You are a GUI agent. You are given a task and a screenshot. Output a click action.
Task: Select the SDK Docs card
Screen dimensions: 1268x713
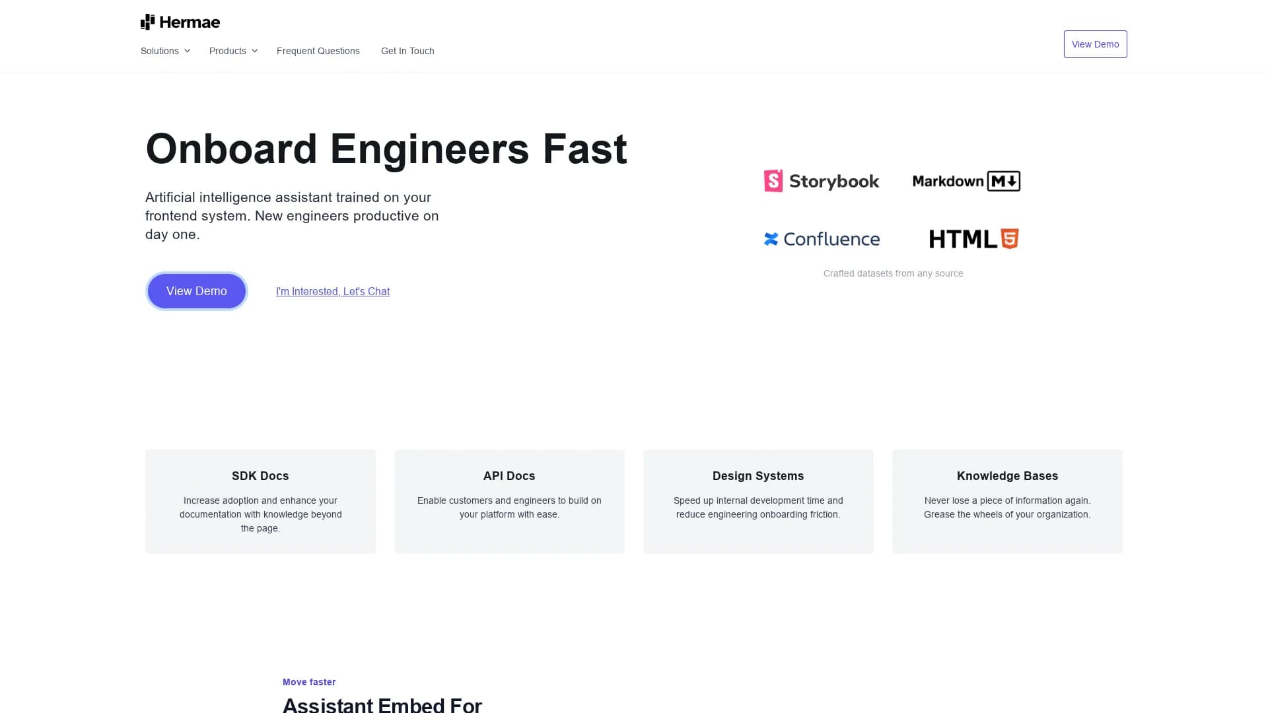click(261, 502)
